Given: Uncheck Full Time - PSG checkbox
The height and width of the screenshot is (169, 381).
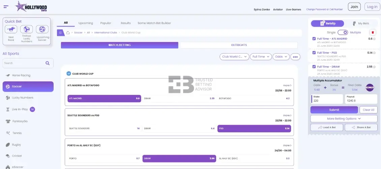Looking at the screenshot, I should 314,53.
